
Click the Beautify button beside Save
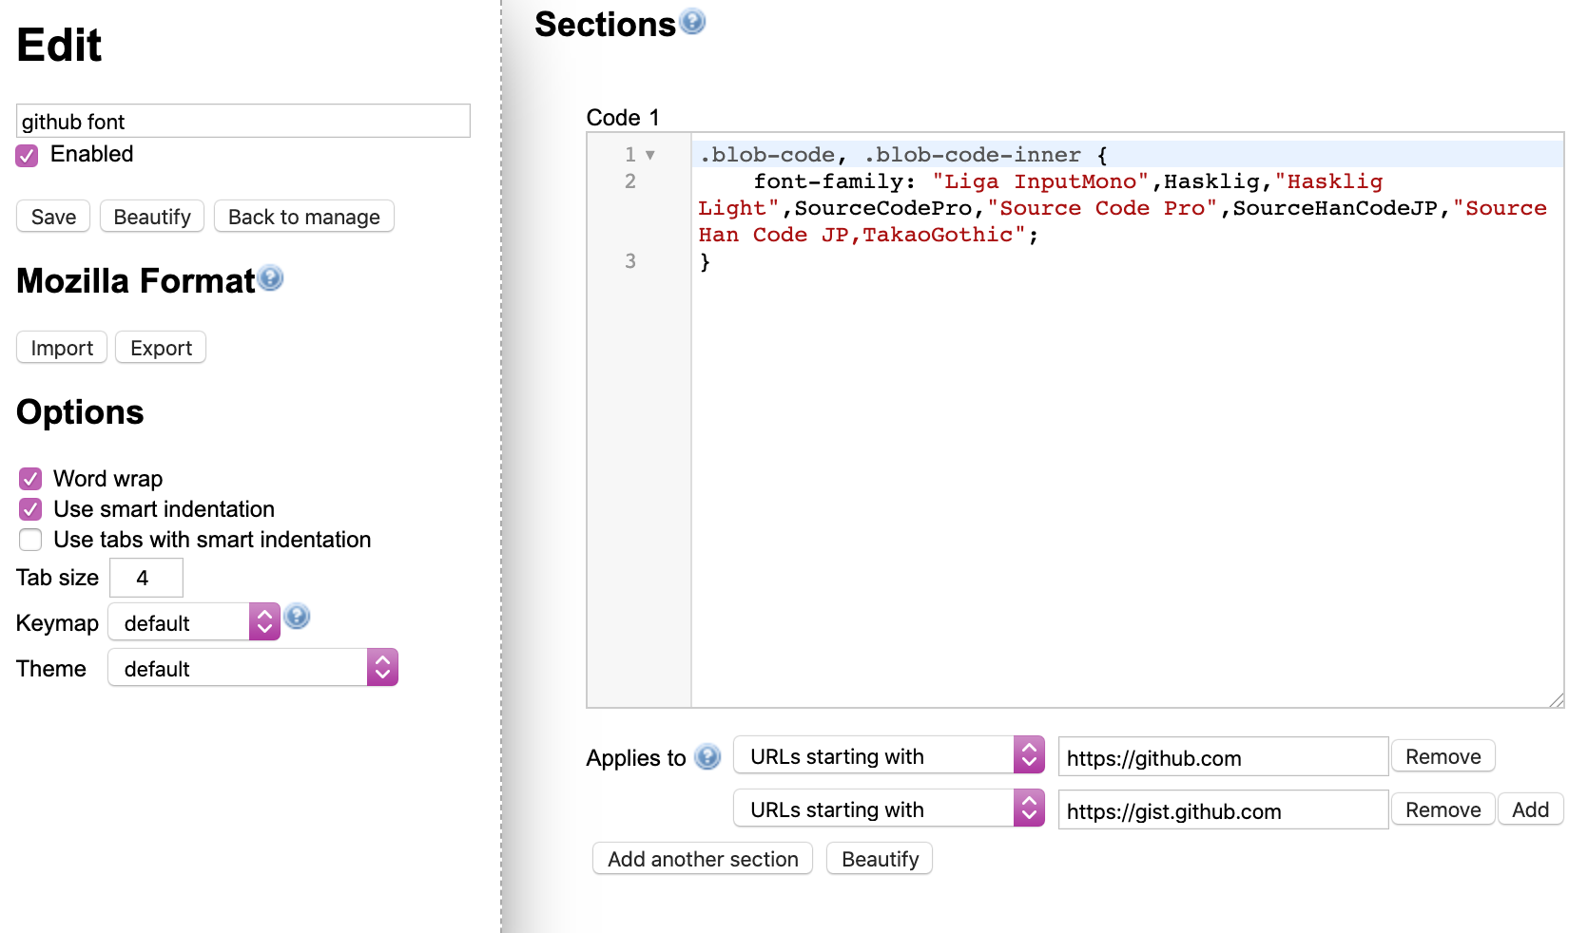[152, 217]
